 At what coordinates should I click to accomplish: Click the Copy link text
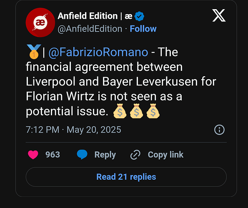click(x=165, y=155)
